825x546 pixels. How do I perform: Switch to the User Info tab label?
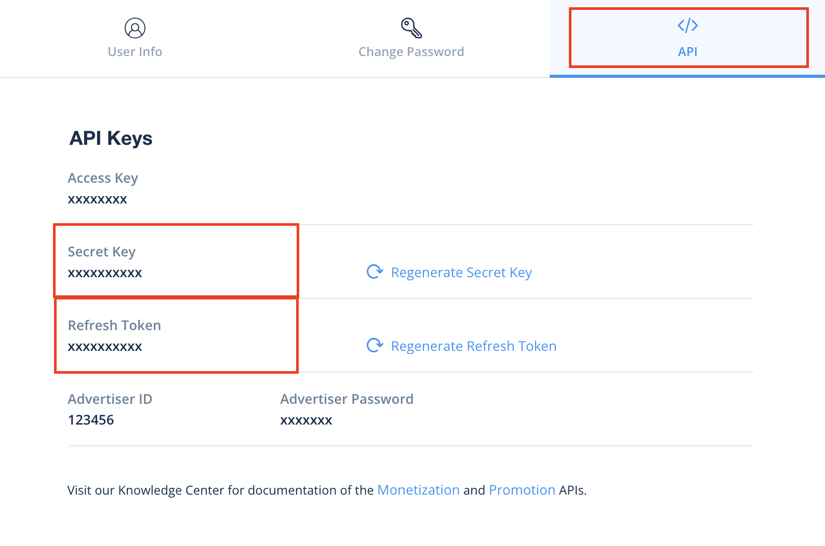[135, 52]
